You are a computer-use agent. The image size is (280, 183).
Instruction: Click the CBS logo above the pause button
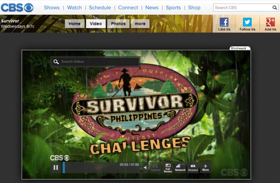[x=59, y=158]
